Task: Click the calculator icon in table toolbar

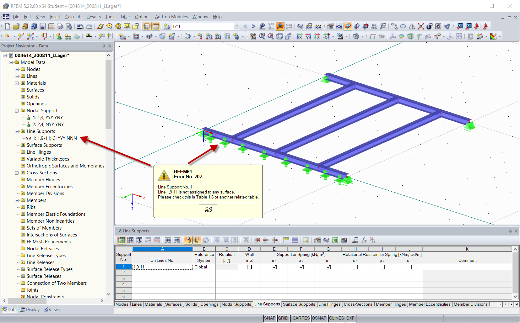Action: [344, 240]
